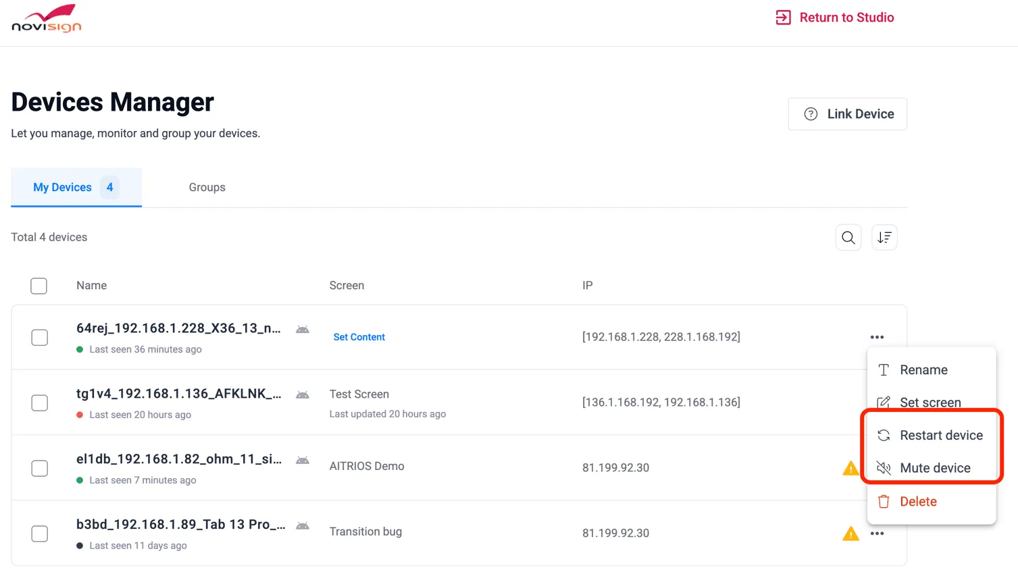This screenshot has height=572, width=1018.
Task: Toggle the select-all checkbox in header
Action: coord(39,286)
